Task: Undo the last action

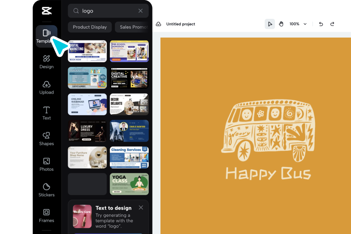Action: (x=321, y=24)
